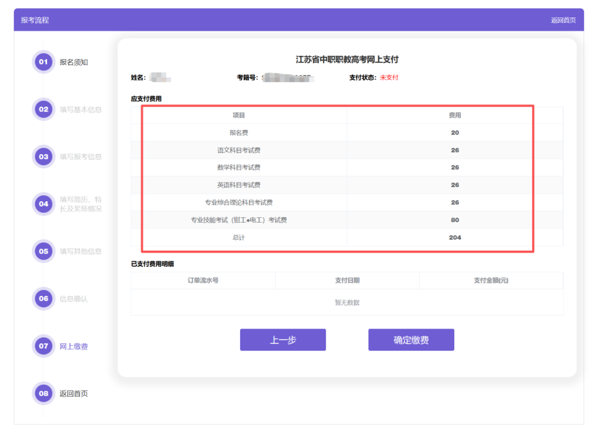
Task: Open the 信息确认 step
Action: (x=74, y=299)
